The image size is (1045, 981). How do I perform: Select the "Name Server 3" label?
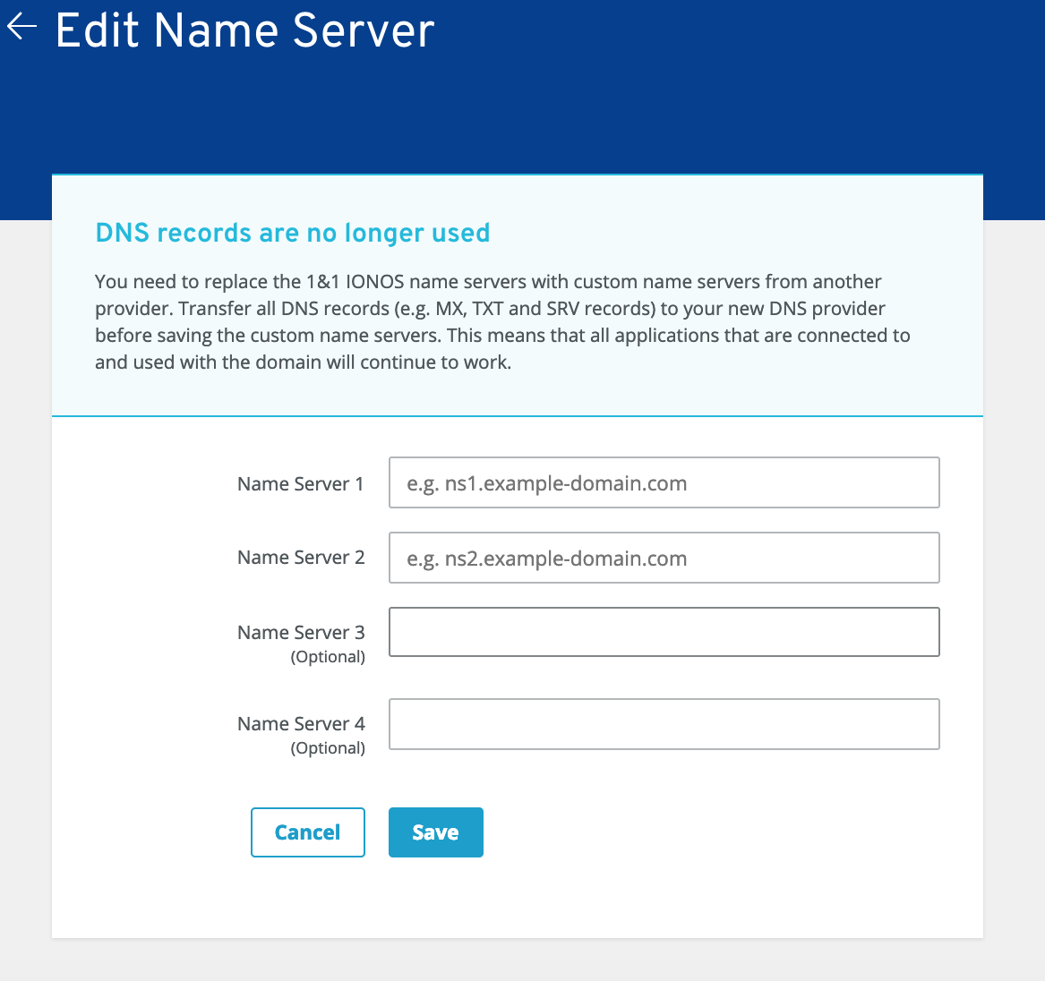[x=300, y=633]
